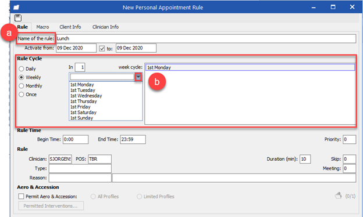The height and width of the screenshot is (217, 363).
Task: Click the weekday combo box field
Action: (102, 77)
